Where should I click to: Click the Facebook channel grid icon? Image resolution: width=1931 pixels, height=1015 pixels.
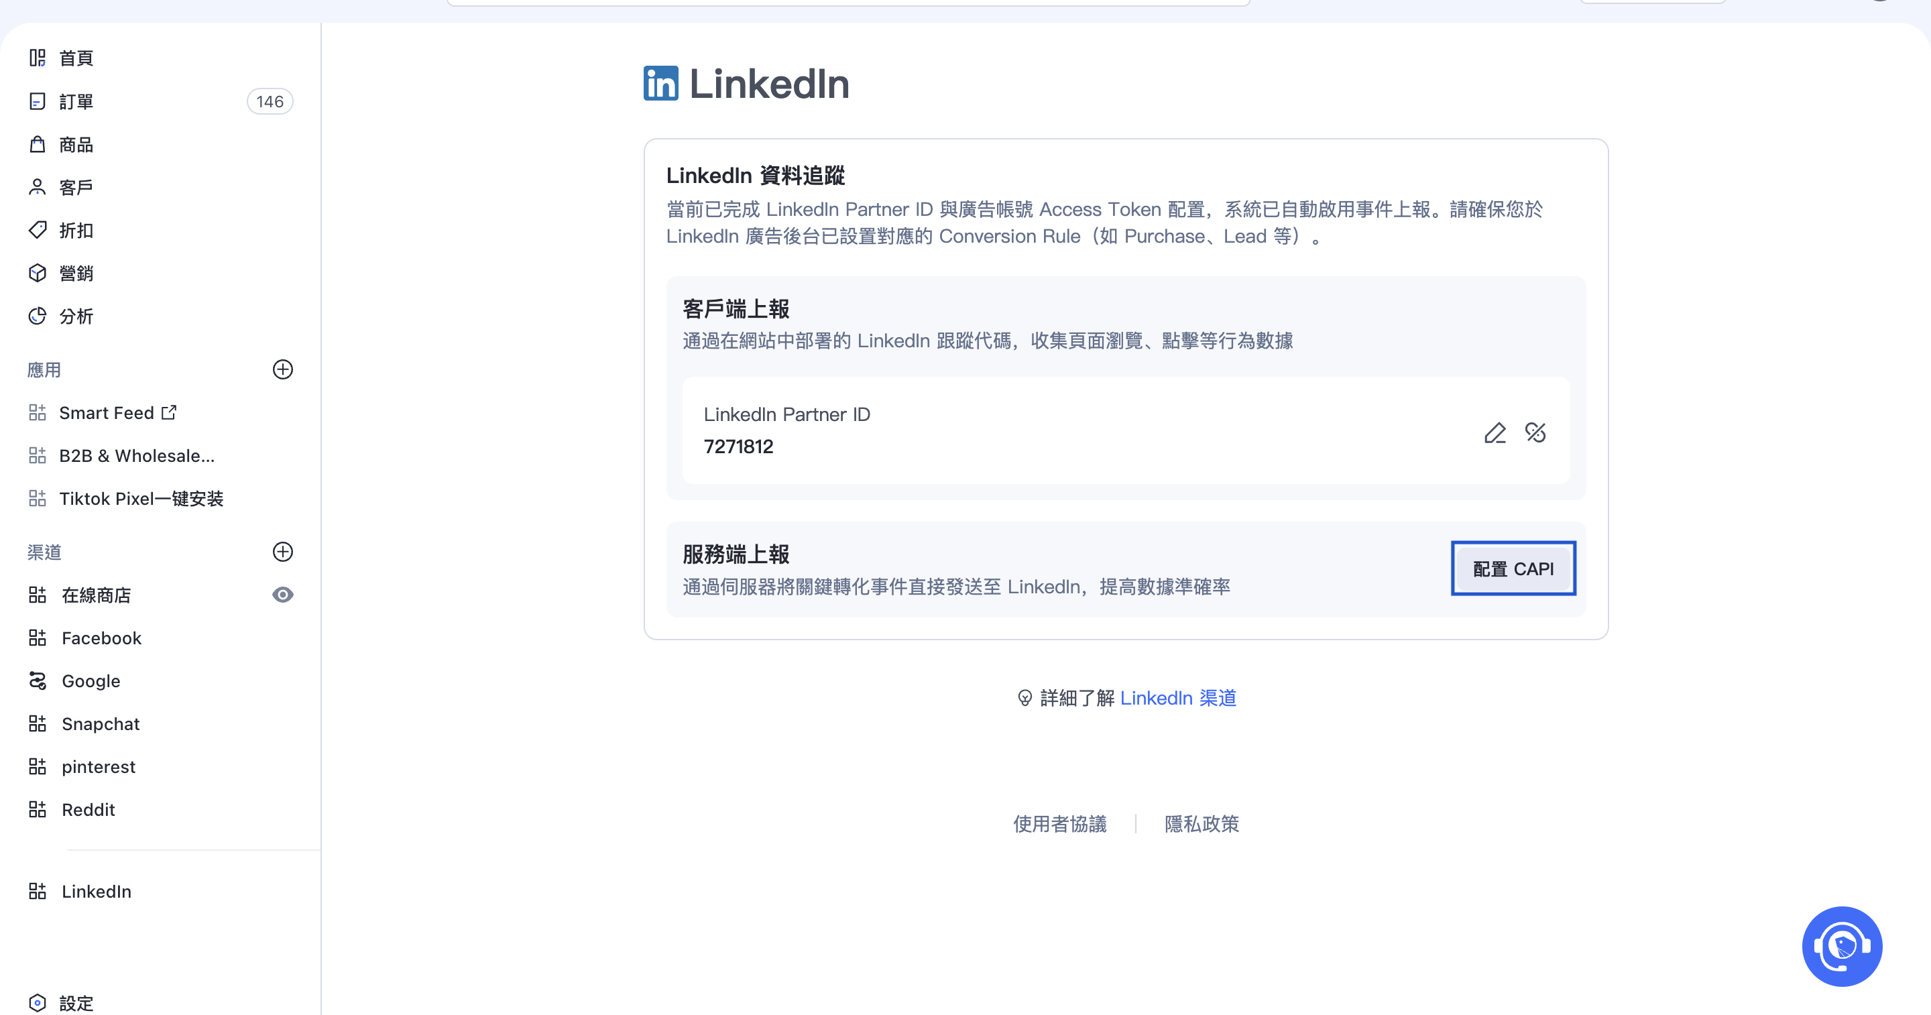tap(38, 638)
